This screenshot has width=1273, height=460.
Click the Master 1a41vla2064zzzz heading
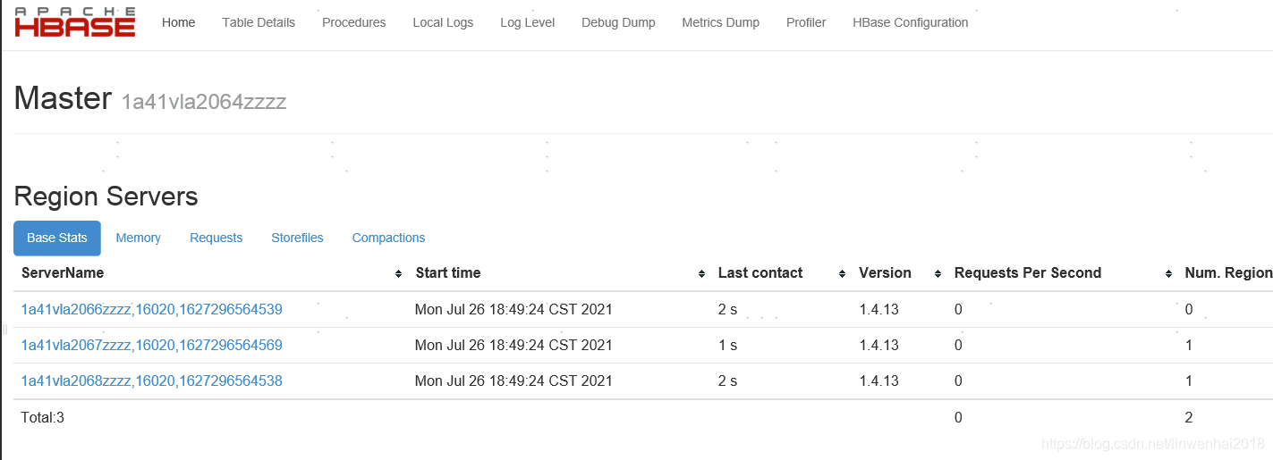tap(150, 99)
